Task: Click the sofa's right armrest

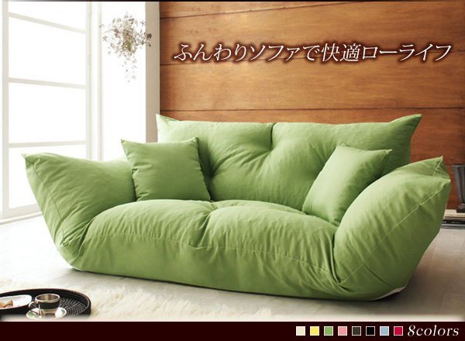Action: 403,225
